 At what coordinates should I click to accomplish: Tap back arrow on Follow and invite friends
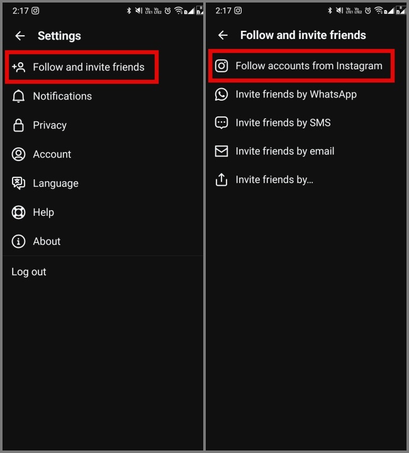coord(223,35)
